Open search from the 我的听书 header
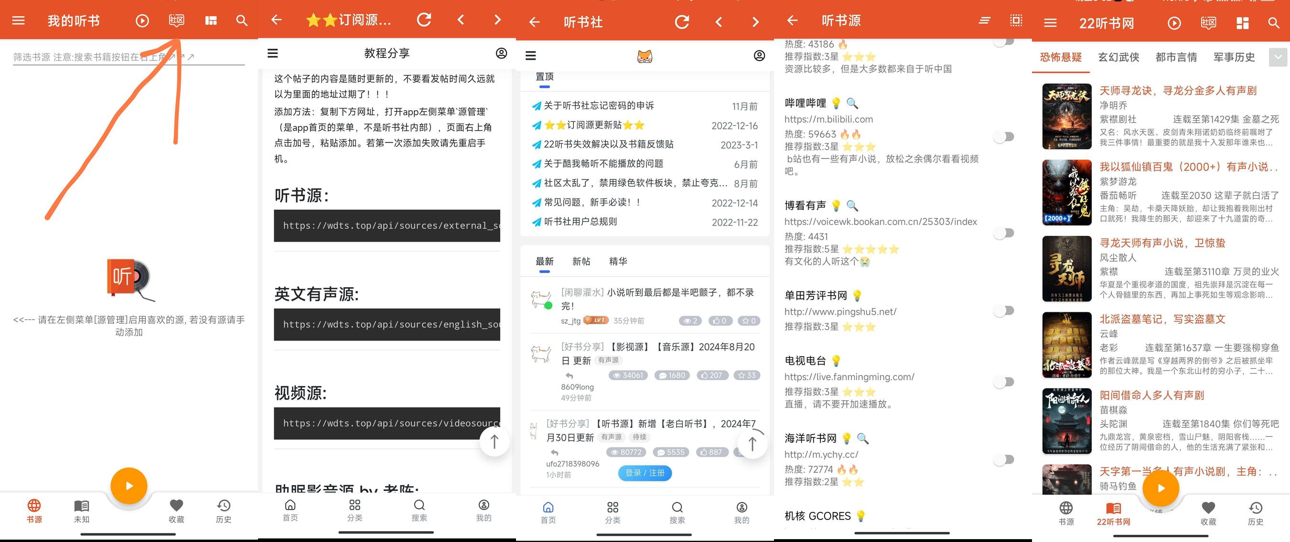 242,21
